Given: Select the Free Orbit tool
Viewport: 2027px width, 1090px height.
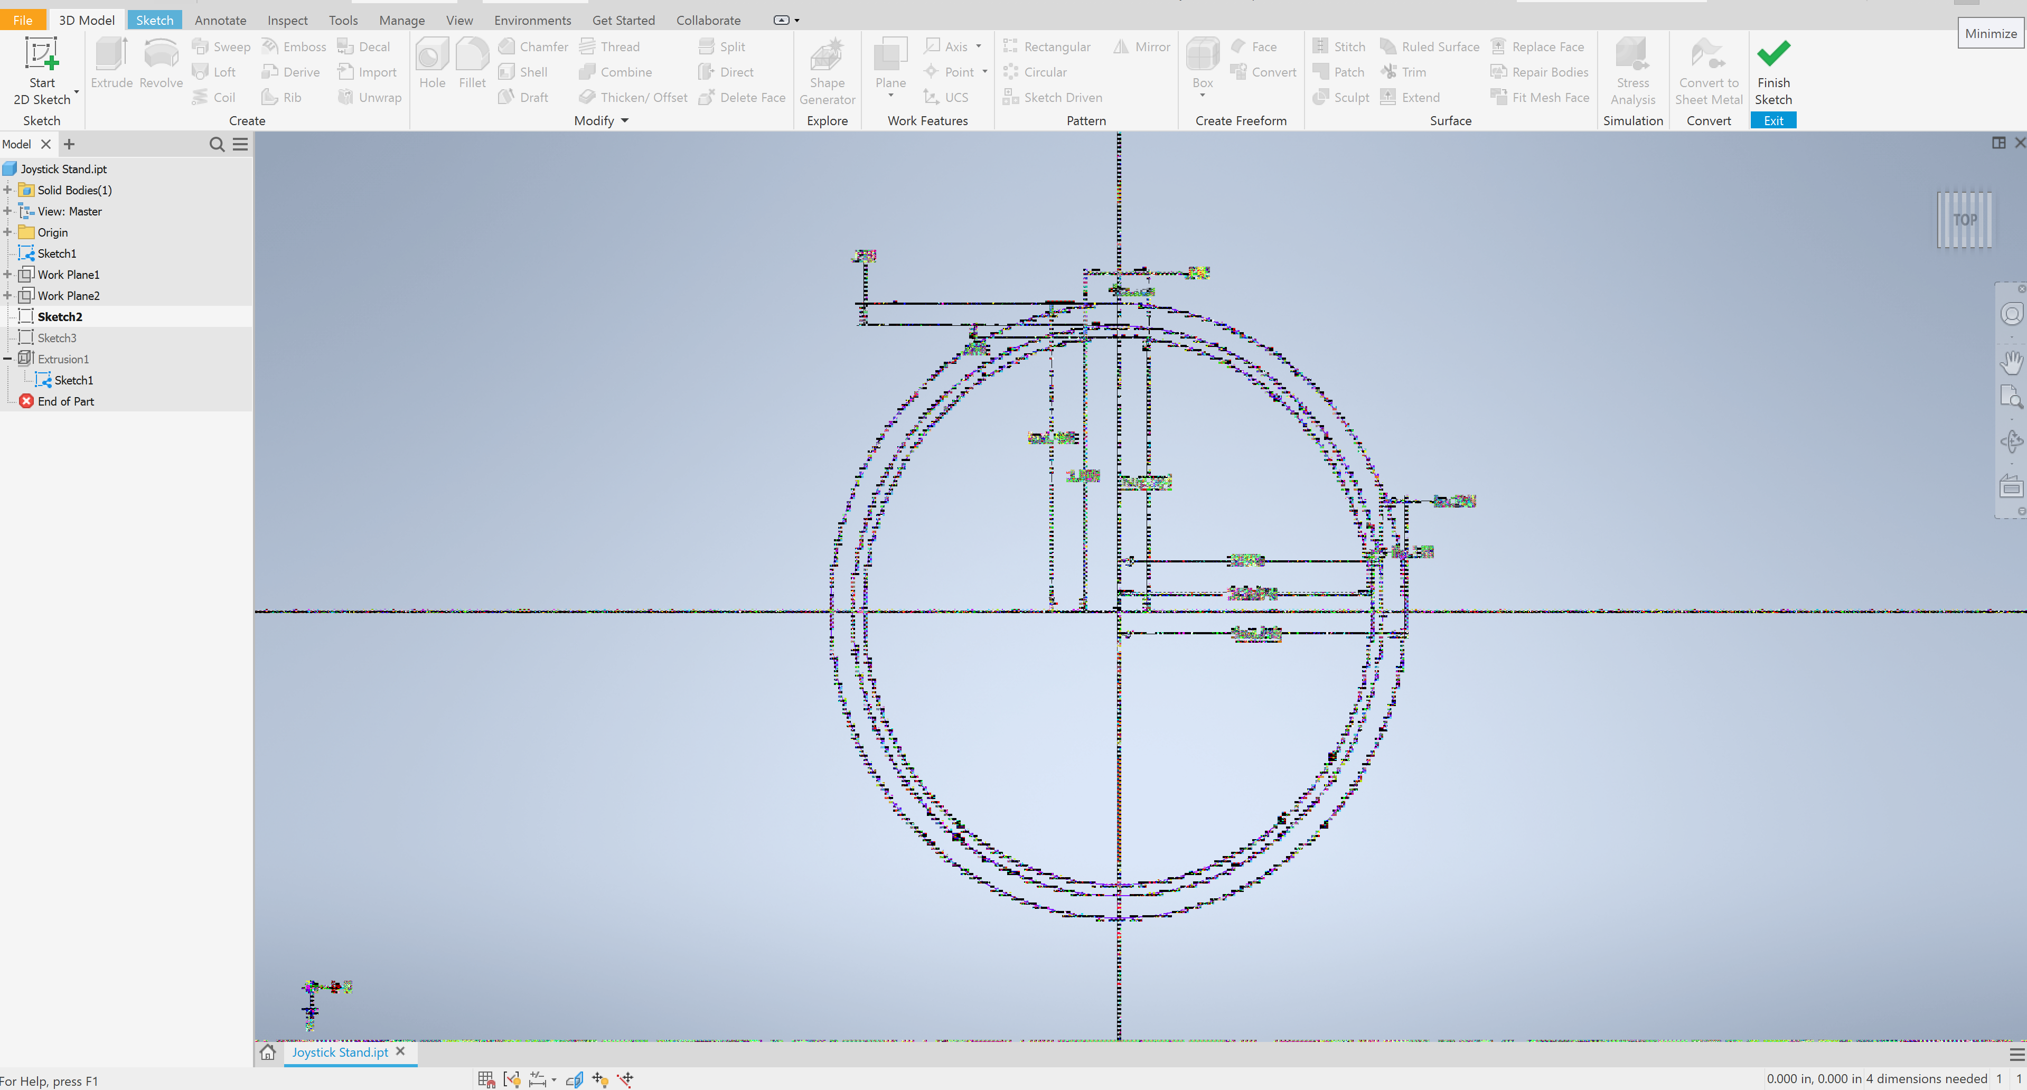Looking at the screenshot, I should [x=2012, y=441].
